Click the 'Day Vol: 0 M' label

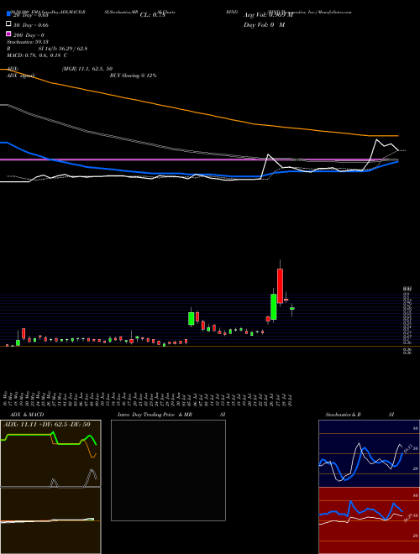(264, 24)
